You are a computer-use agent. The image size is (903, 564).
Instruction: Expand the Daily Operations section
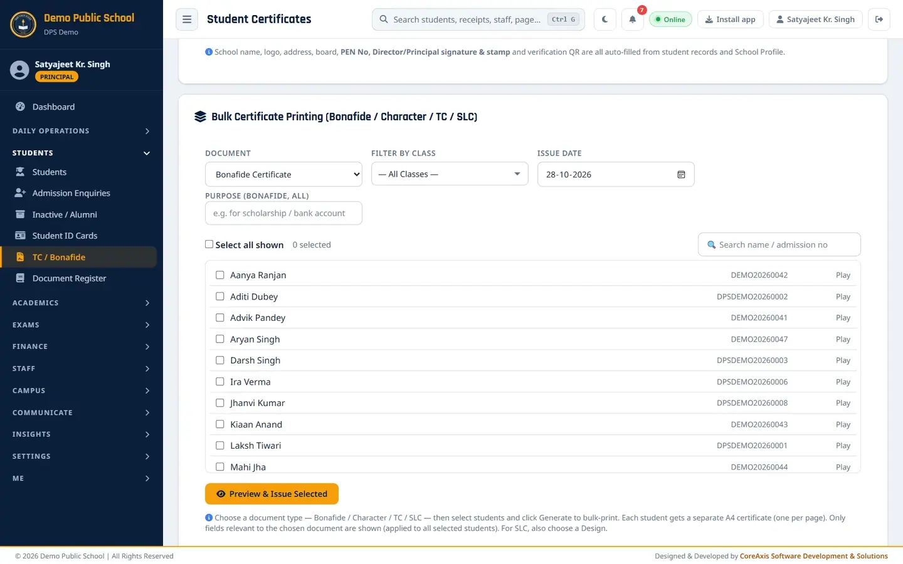point(82,131)
